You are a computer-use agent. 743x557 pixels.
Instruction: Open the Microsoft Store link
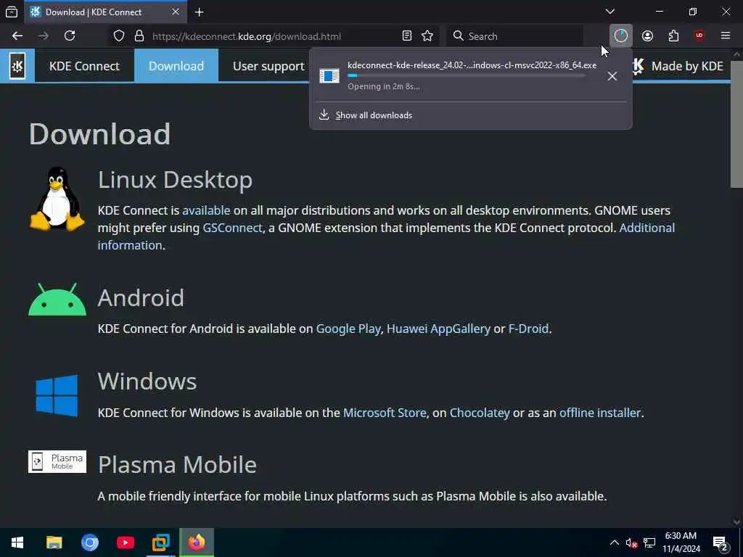385,413
